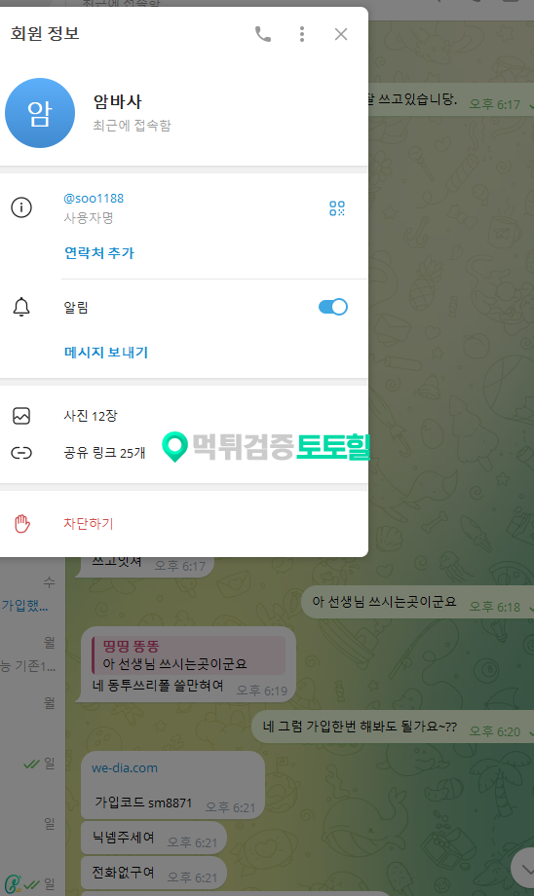Screen dimensions: 534x896
Task: Open 공유 링크 25개 shared links
Action: pyautogui.click(x=184, y=453)
